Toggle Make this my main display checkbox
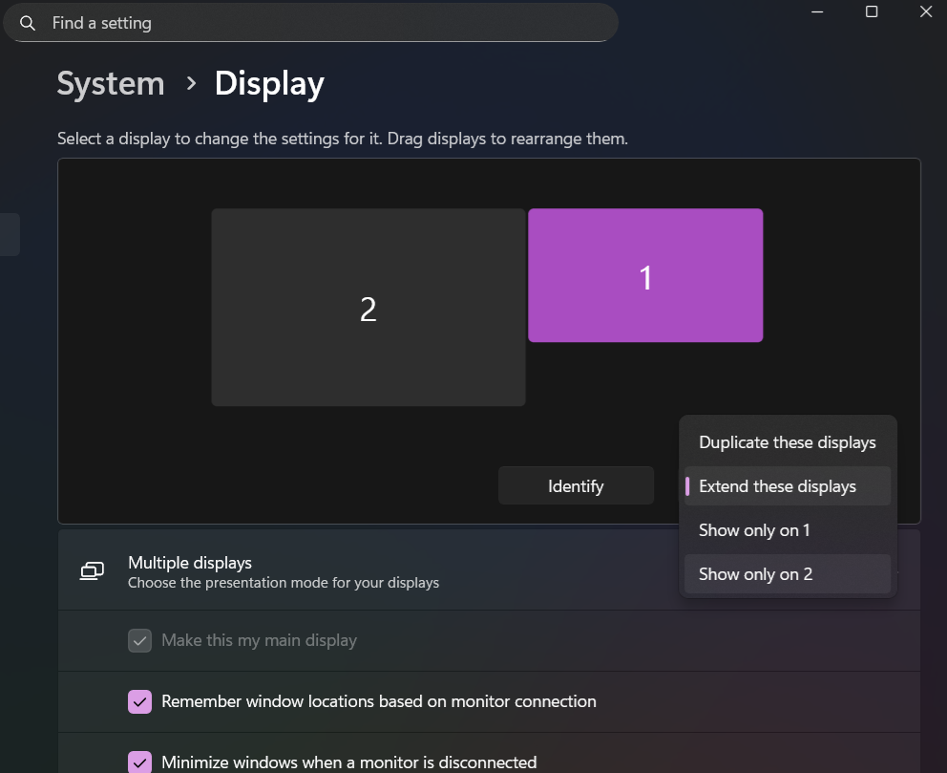The image size is (947, 773). [x=140, y=640]
